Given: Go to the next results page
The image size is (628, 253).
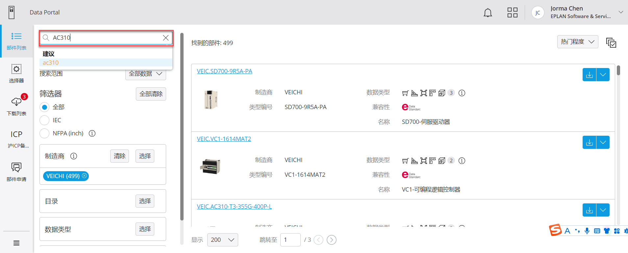Looking at the screenshot, I should click(332, 240).
